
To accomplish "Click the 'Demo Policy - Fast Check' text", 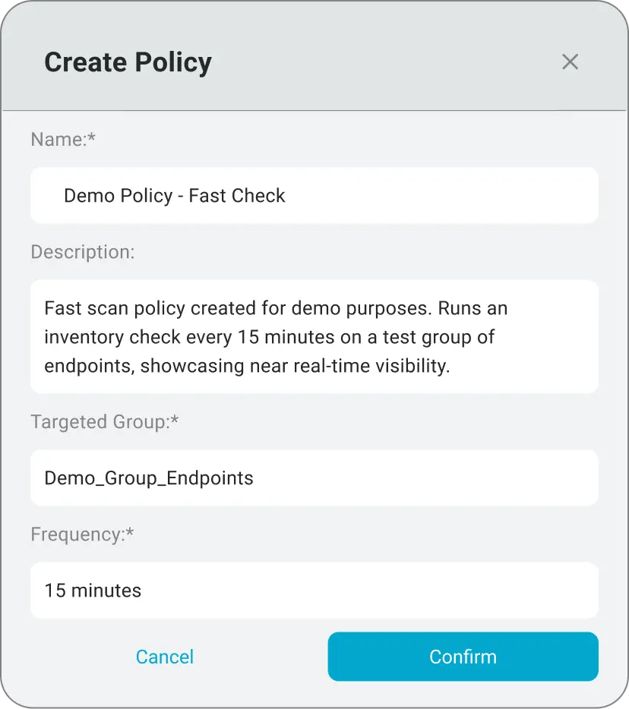I will point(175,196).
